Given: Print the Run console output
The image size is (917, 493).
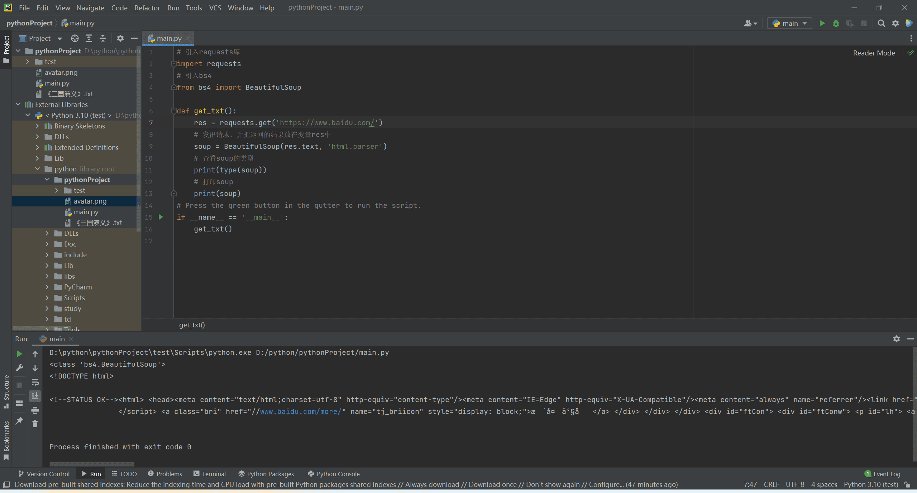Looking at the screenshot, I should 35,410.
